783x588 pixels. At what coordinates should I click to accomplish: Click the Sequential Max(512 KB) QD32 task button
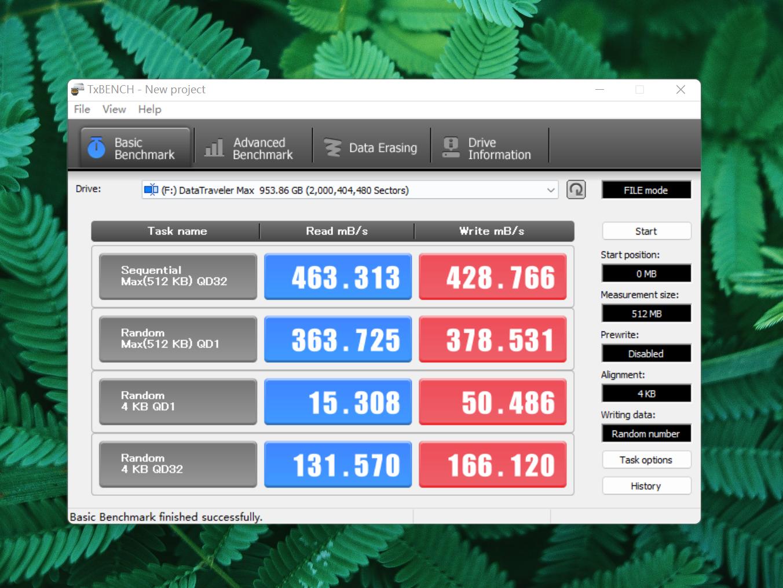[x=178, y=276]
